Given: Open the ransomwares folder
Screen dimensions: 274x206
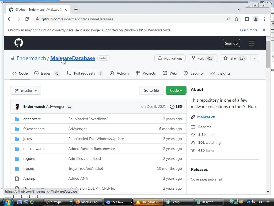Looking at the screenshot, I should click(x=34, y=149).
